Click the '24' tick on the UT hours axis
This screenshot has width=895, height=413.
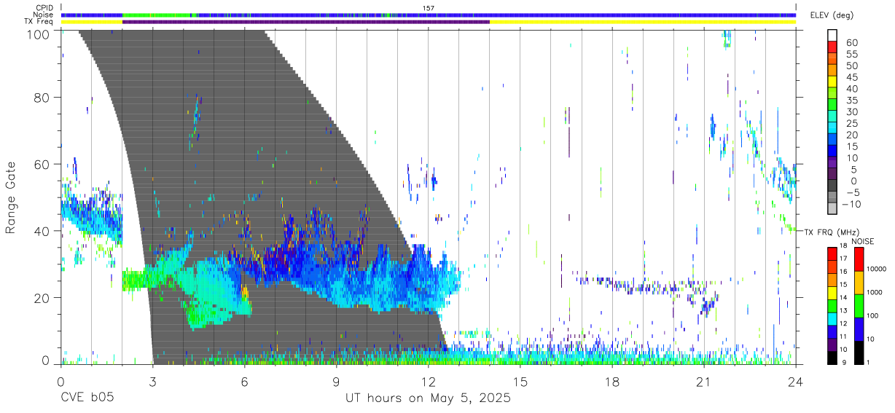pos(796,381)
